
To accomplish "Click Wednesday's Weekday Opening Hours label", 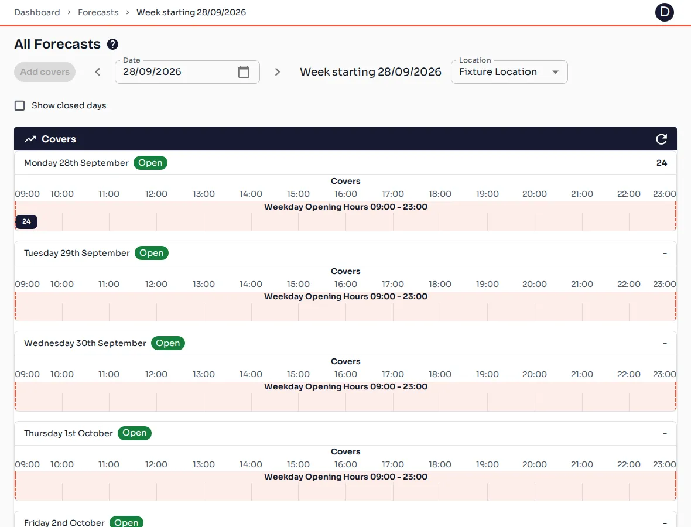I will click(346, 386).
